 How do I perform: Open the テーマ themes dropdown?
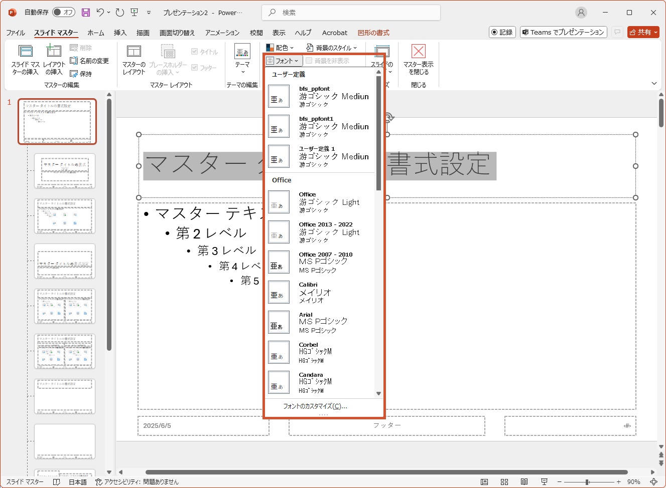click(x=242, y=60)
